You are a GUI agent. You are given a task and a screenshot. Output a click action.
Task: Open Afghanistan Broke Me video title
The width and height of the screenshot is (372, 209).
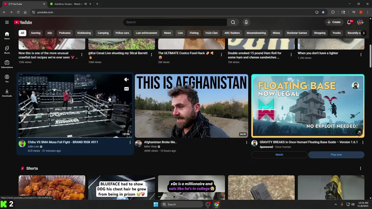coord(160,142)
